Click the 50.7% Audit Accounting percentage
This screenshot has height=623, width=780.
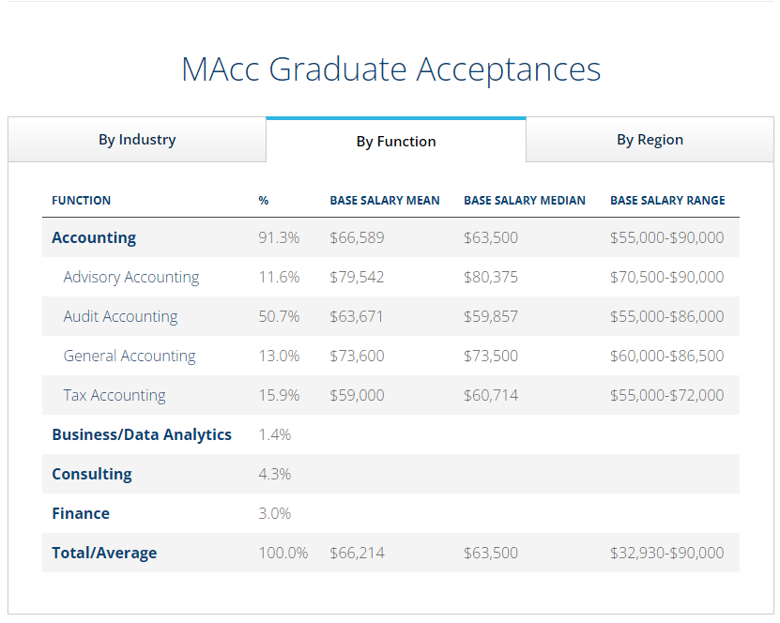[x=279, y=316]
